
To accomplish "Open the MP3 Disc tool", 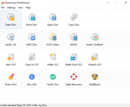I will pyautogui.click(x=32, y=39).
